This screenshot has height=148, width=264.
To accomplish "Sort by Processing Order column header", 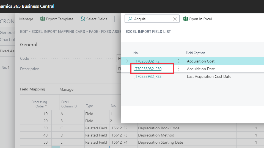I will tap(39, 104).
